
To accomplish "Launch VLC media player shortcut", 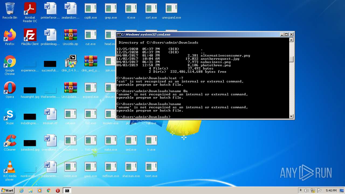I will coord(10,171).
